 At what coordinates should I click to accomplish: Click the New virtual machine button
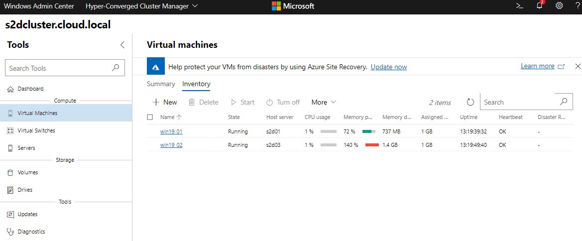(164, 102)
